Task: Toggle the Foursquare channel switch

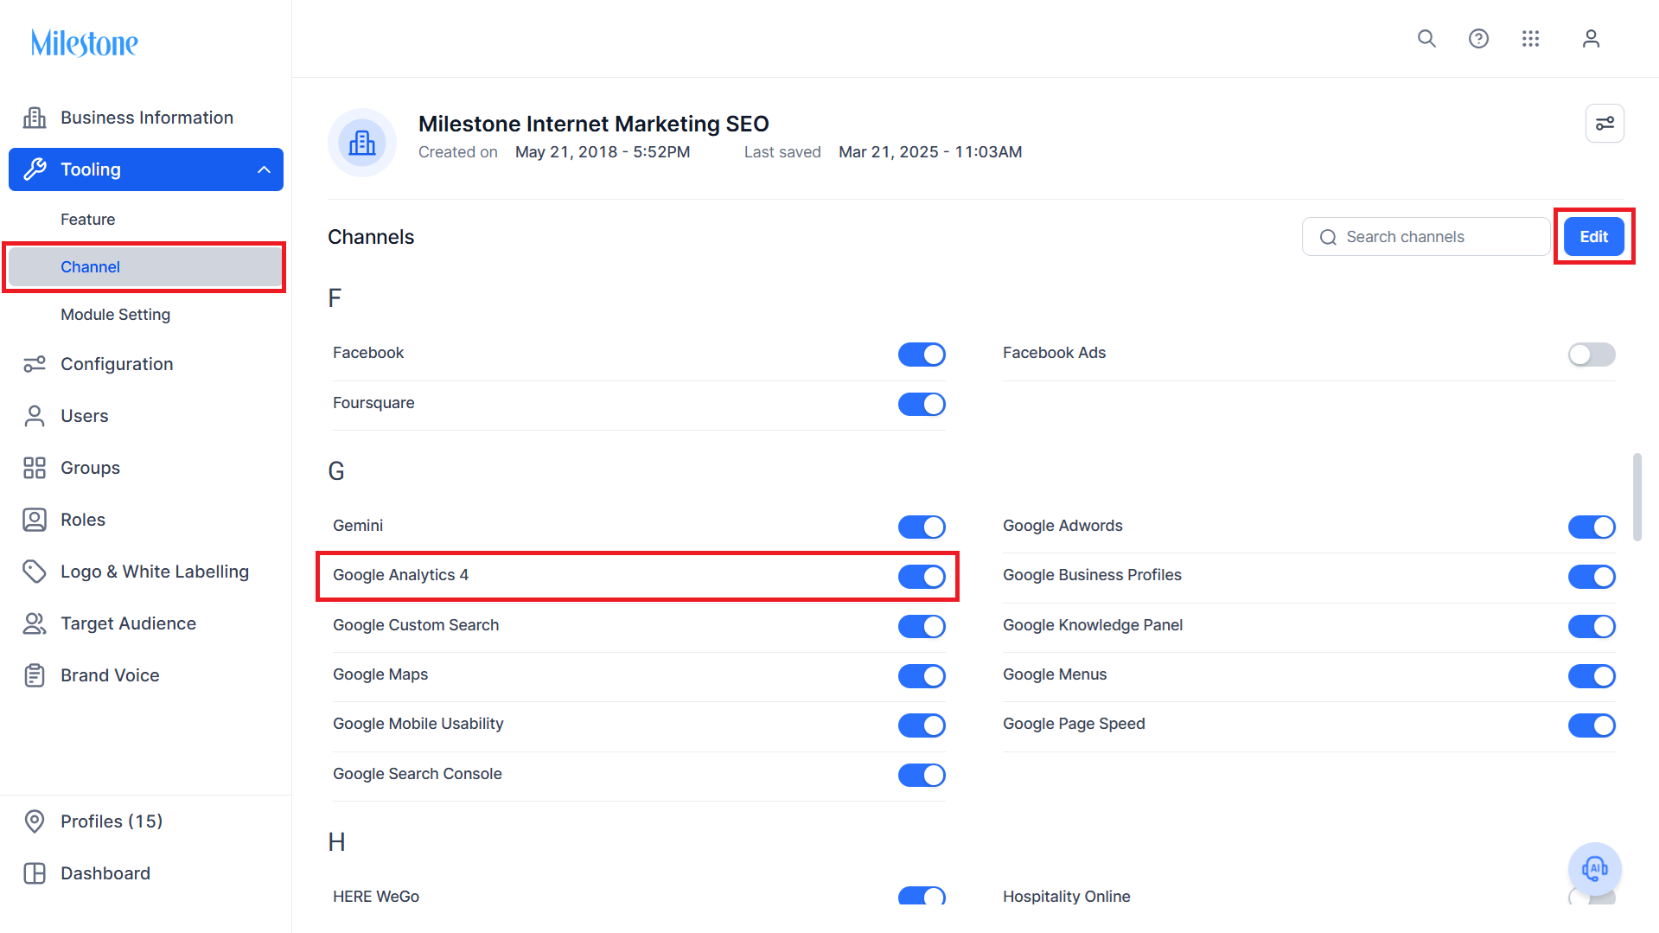Action: point(922,404)
